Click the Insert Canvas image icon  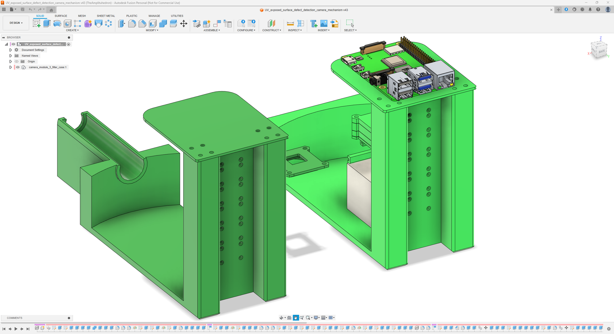click(324, 24)
